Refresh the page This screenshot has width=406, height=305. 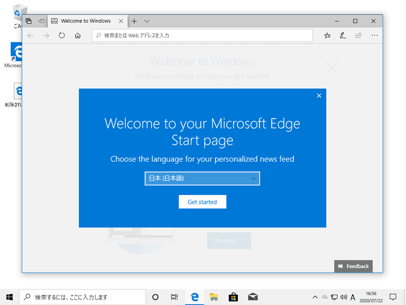point(62,36)
